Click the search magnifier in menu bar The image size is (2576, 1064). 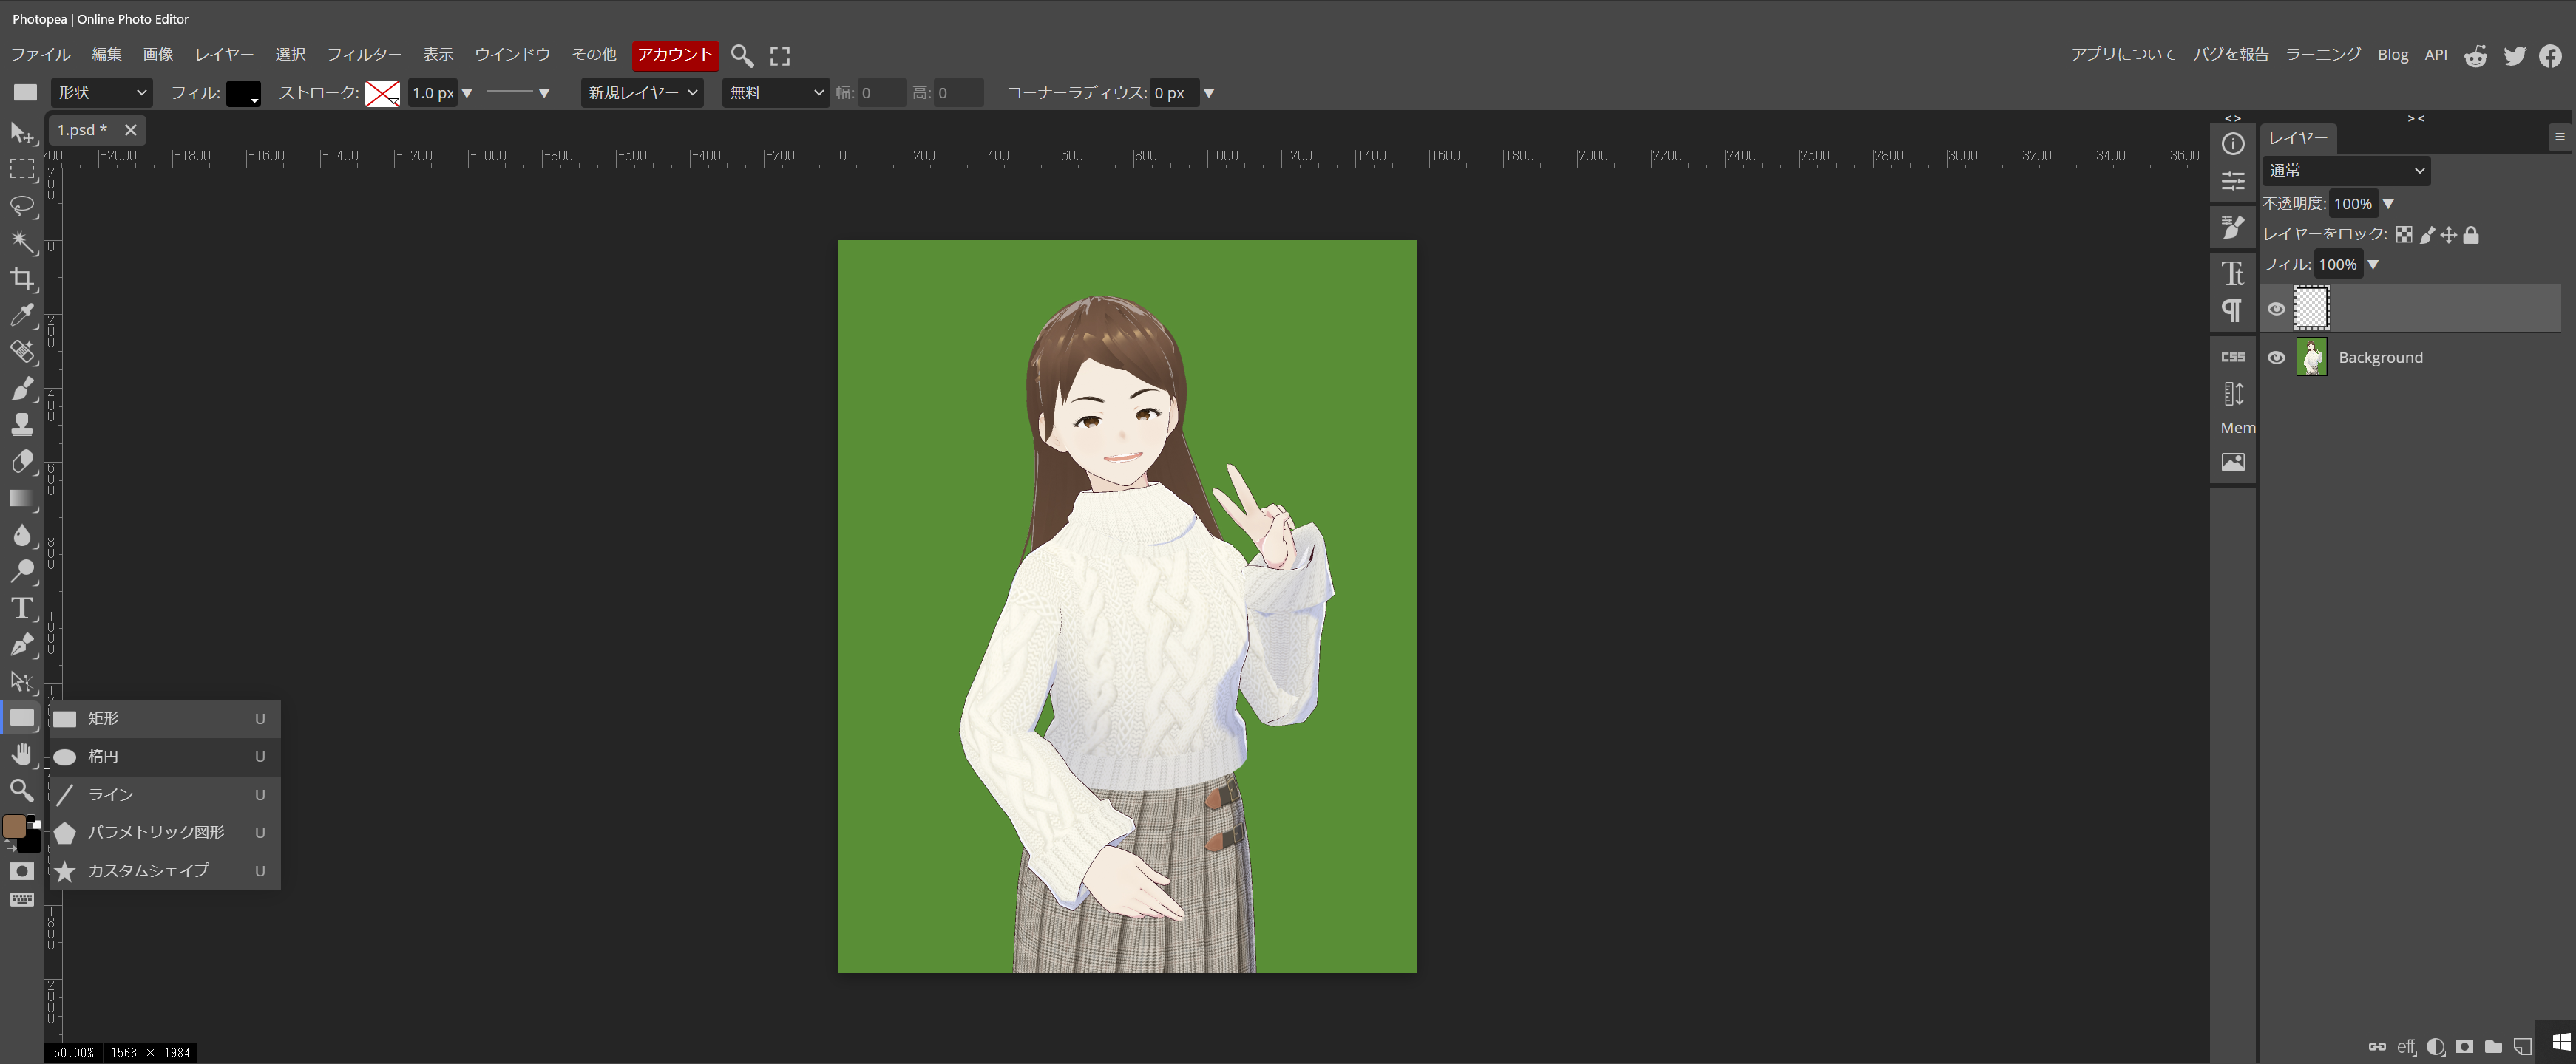742,55
